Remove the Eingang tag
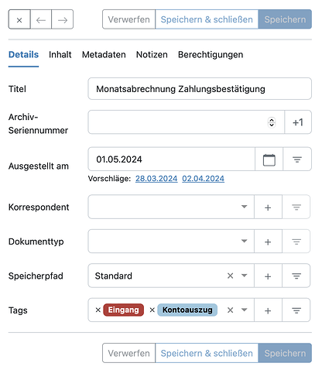Image resolution: width=322 pixels, height=387 pixels. tap(98, 310)
